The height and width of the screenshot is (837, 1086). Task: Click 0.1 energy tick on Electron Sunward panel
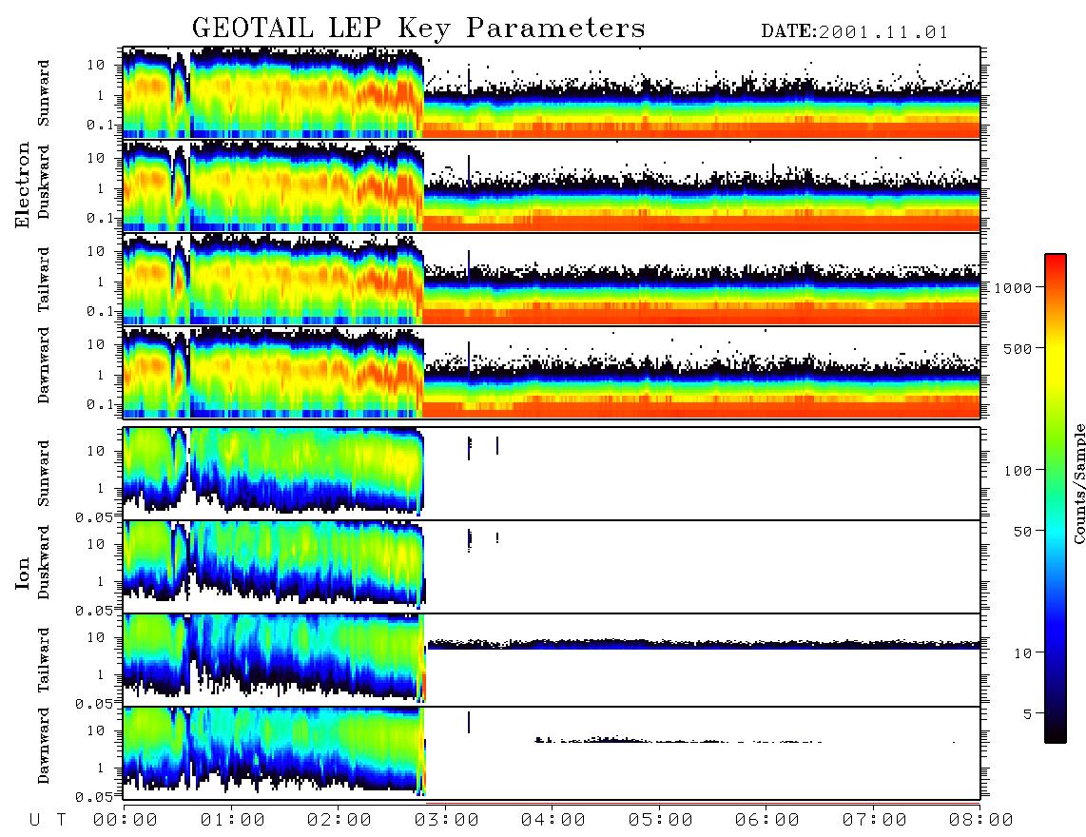coord(103,125)
